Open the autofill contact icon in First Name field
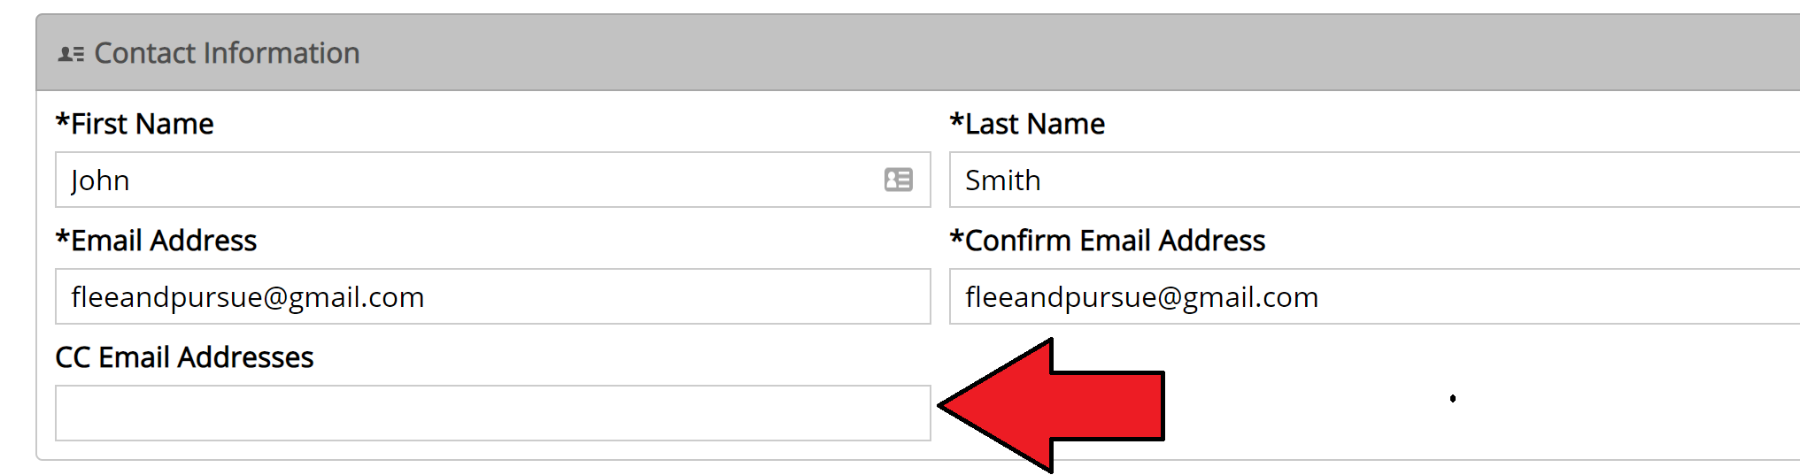Screen dimensions: 1800x475 click(x=899, y=180)
